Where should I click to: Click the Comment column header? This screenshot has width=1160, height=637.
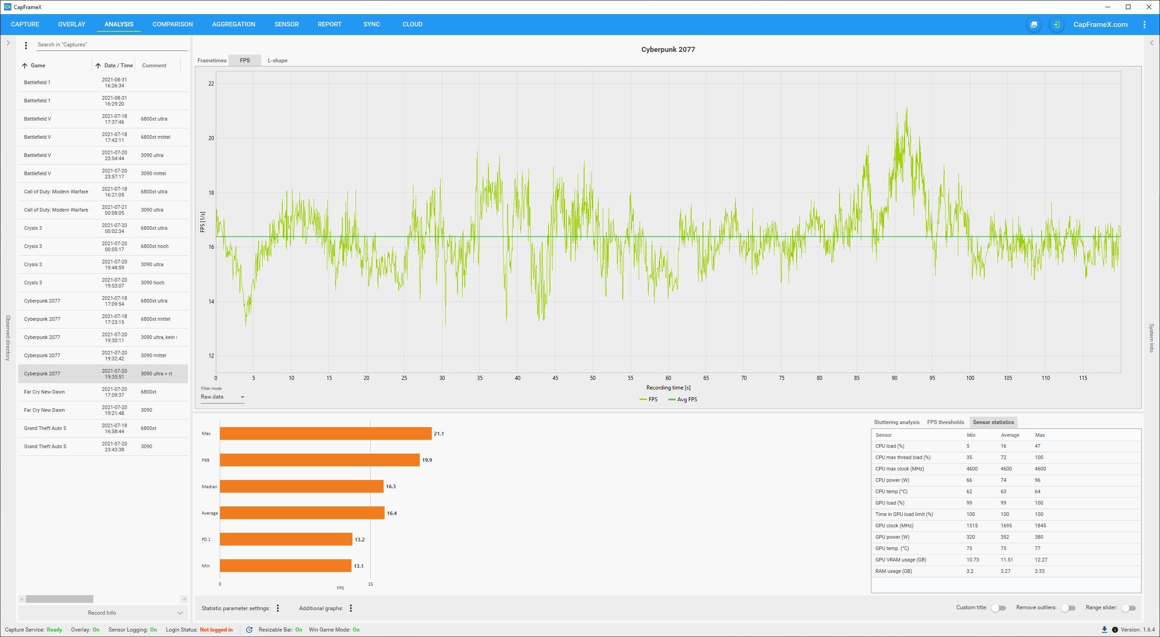[154, 66]
